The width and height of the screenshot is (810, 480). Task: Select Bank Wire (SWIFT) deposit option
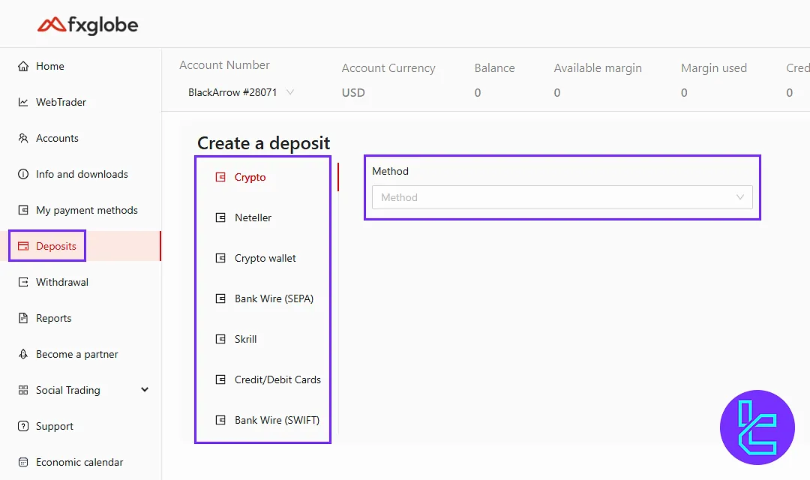(x=277, y=420)
